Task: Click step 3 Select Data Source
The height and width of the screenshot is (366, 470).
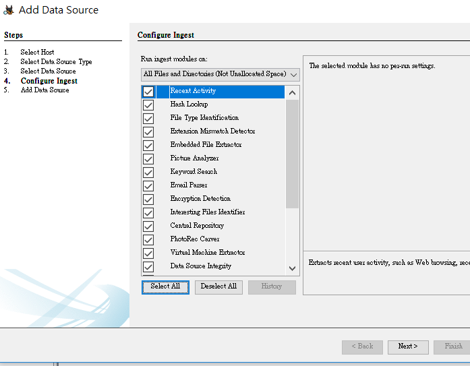Action: click(48, 71)
